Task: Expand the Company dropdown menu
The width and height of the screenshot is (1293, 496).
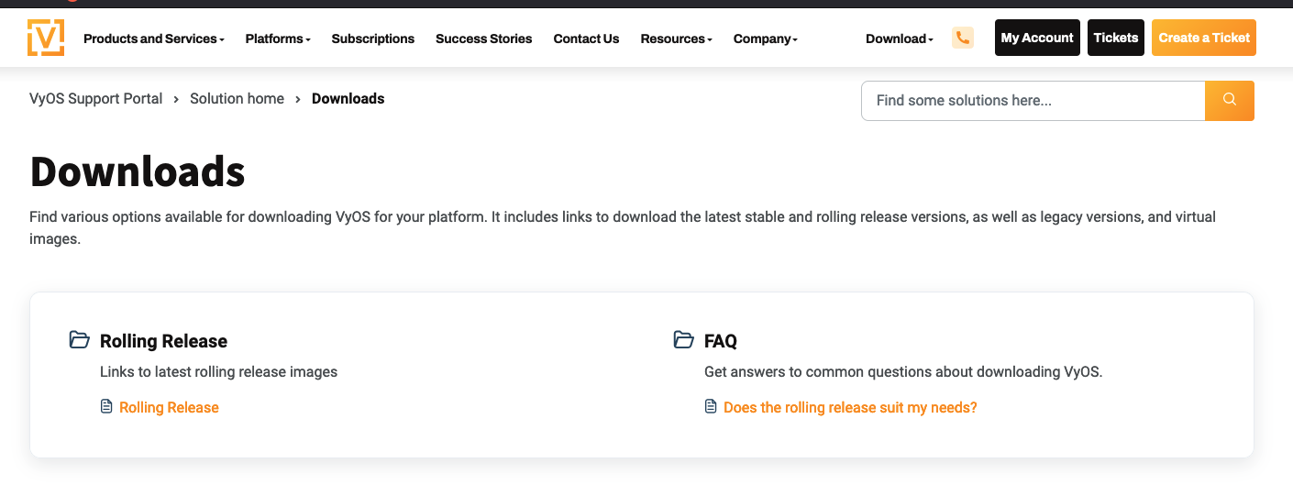Action: coord(766,39)
